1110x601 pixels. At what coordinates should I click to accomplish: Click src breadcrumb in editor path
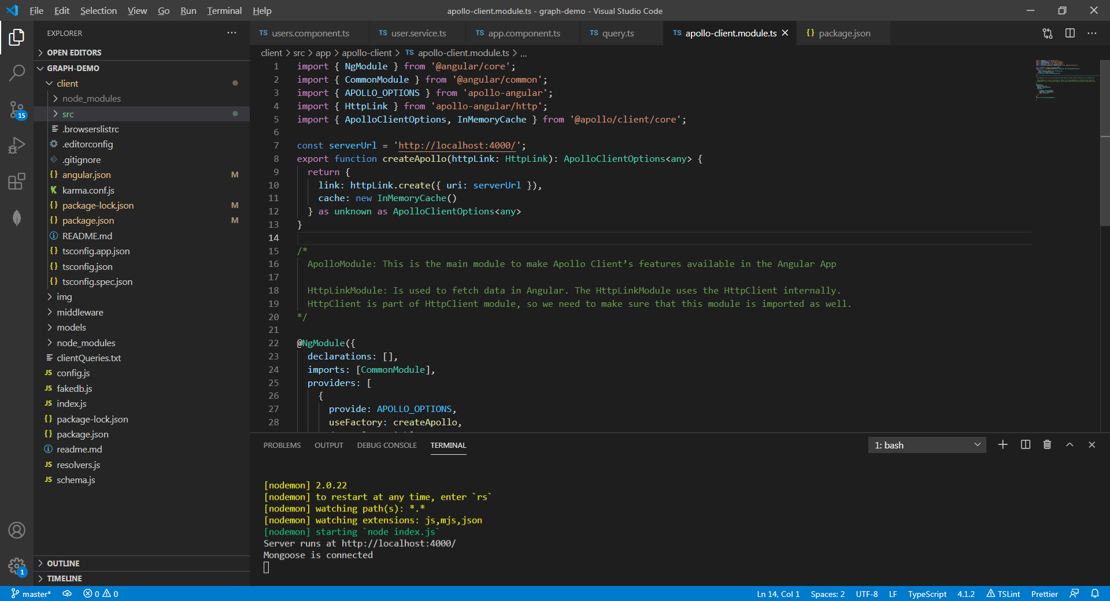[299, 53]
